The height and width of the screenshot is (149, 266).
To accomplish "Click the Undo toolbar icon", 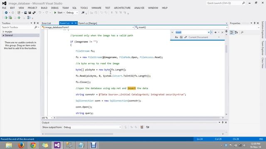I will [40, 13].
